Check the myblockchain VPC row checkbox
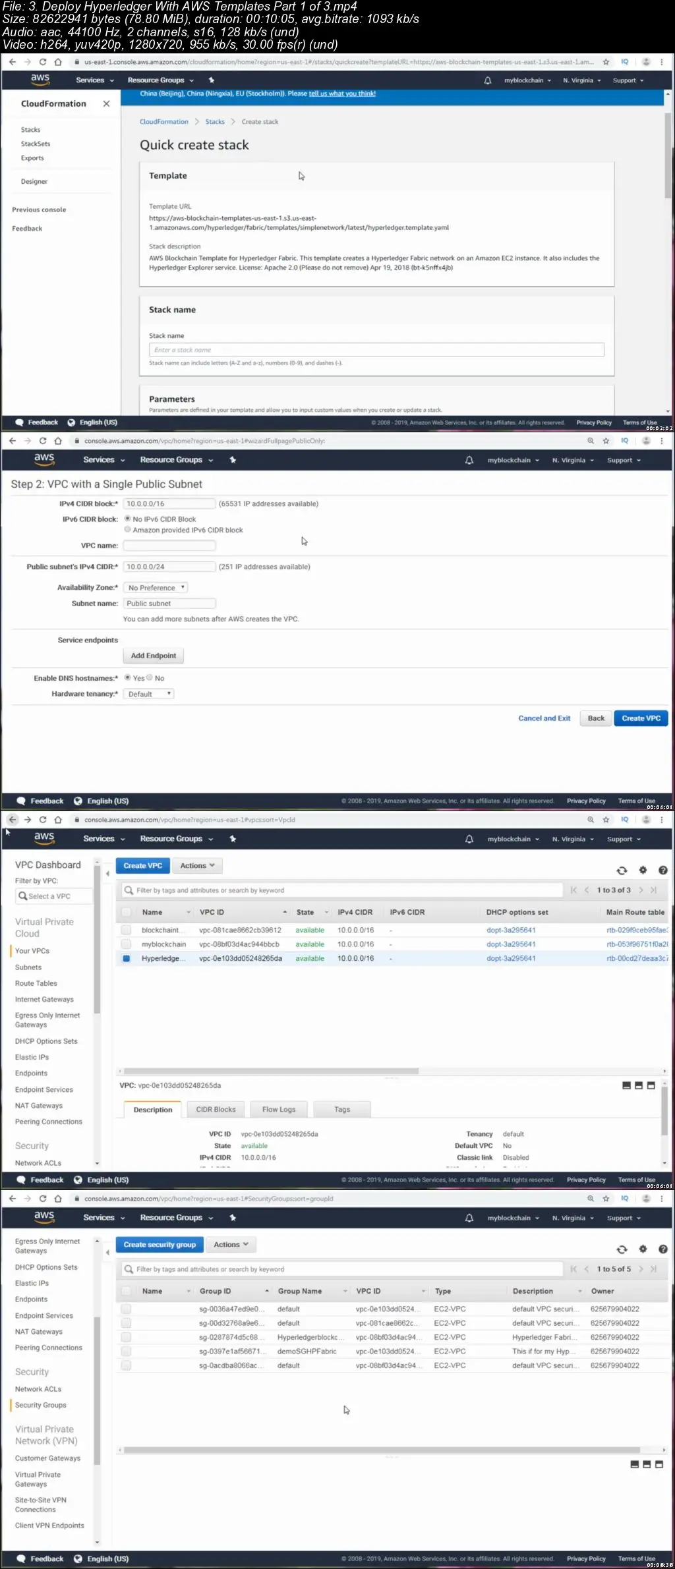This screenshot has height=1569, width=675. click(126, 944)
